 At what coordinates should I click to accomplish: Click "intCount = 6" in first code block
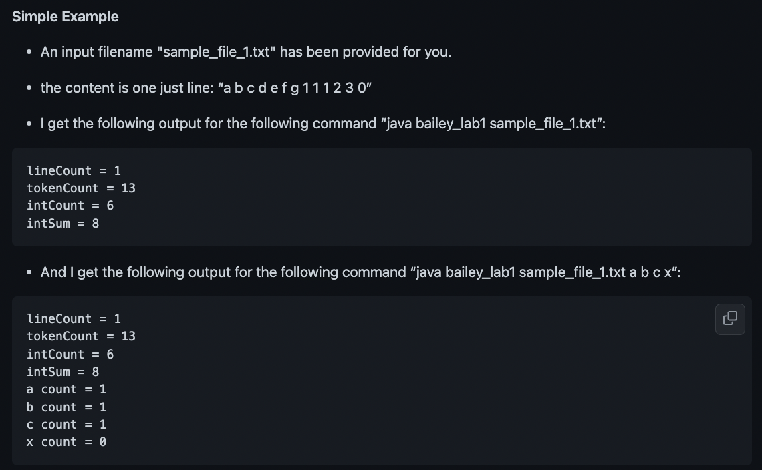[70, 206]
